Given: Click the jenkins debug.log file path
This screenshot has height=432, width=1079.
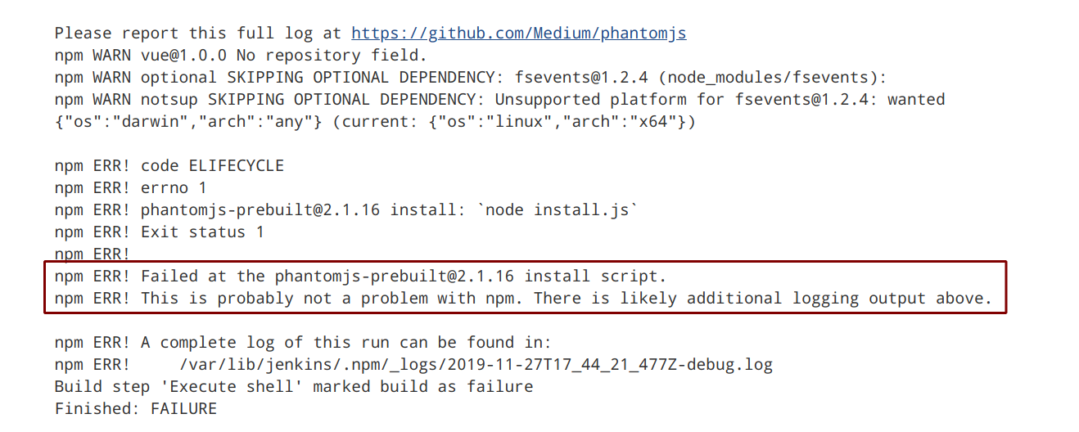Looking at the screenshot, I should (475, 365).
